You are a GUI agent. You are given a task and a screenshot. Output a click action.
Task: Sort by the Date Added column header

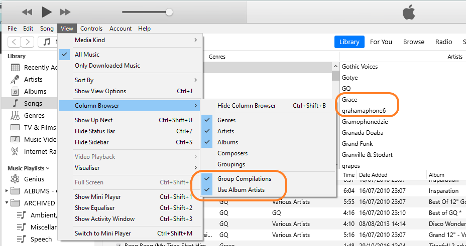point(373,175)
